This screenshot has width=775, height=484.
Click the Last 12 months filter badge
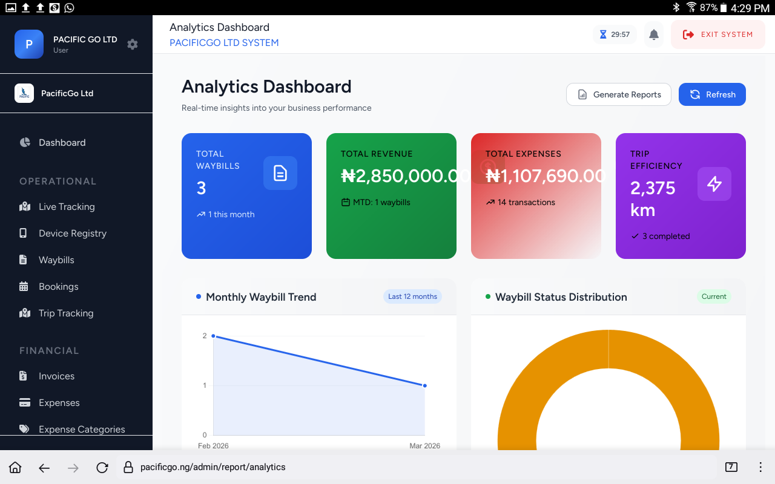pyautogui.click(x=412, y=296)
